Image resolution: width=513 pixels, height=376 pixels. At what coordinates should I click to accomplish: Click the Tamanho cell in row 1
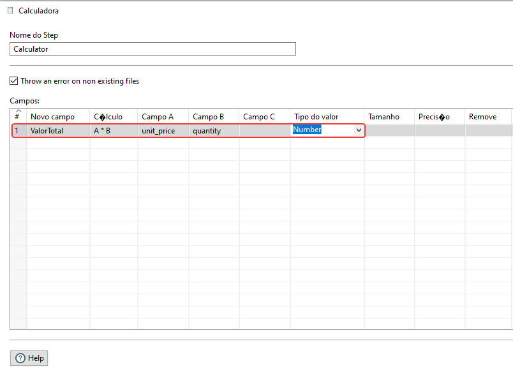pos(389,131)
